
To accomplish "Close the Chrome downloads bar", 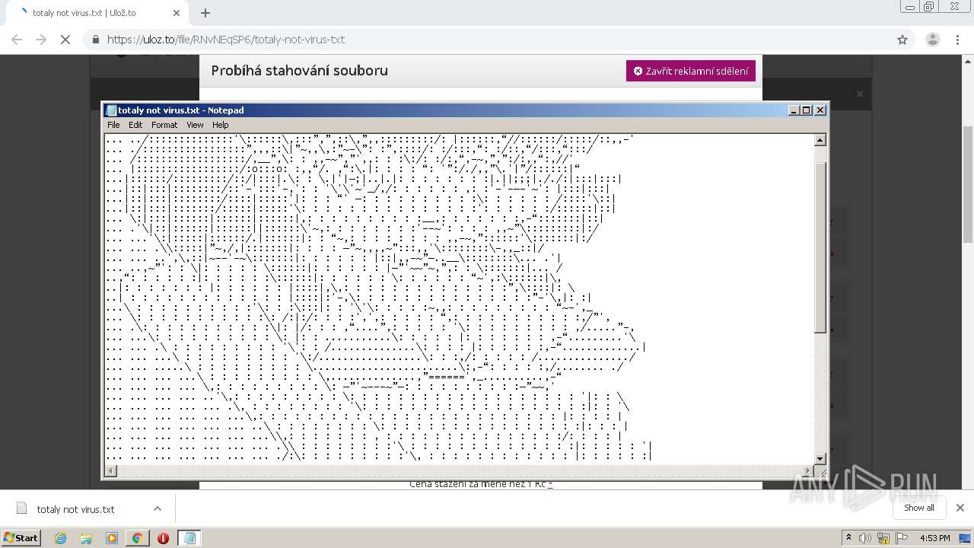I will (x=960, y=508).
